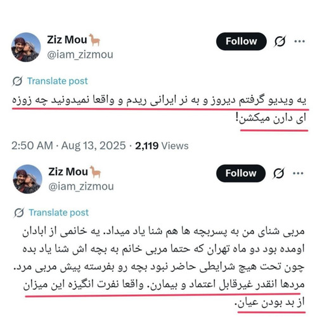Click translate icon beside second Translate post
The width and height of the screenshot is (317, 317).
coord(19,212)
